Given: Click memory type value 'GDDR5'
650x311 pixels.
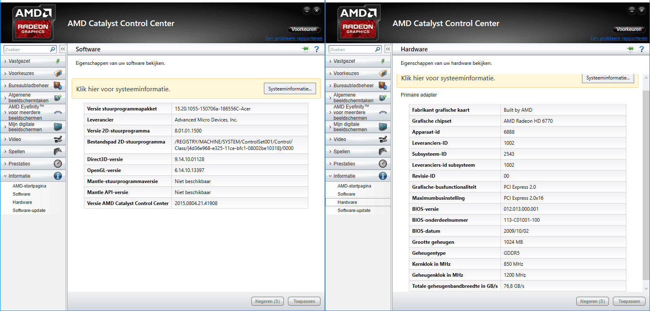Looking at the screenshot, I should tap(512, 253).
